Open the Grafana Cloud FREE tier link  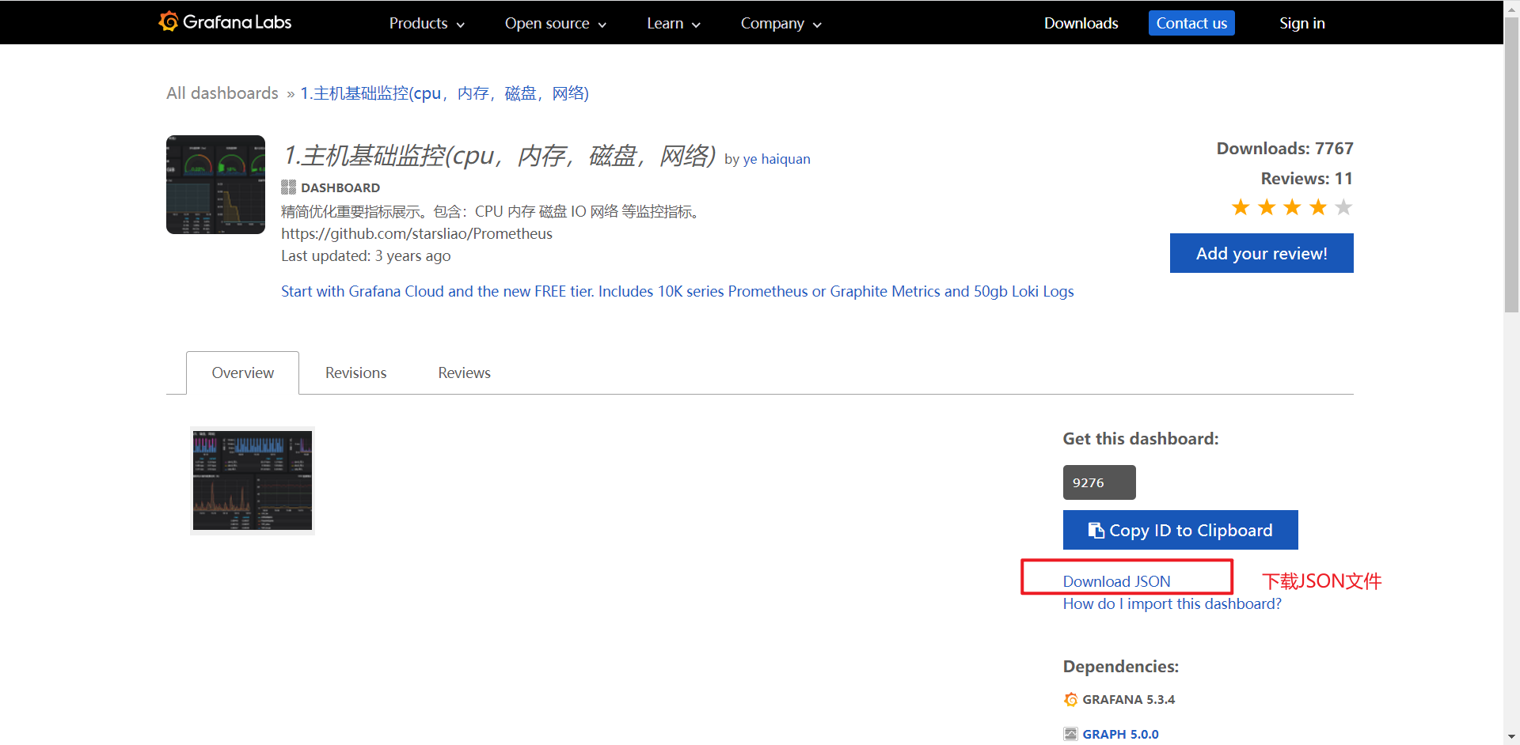[x=678, y=291]
